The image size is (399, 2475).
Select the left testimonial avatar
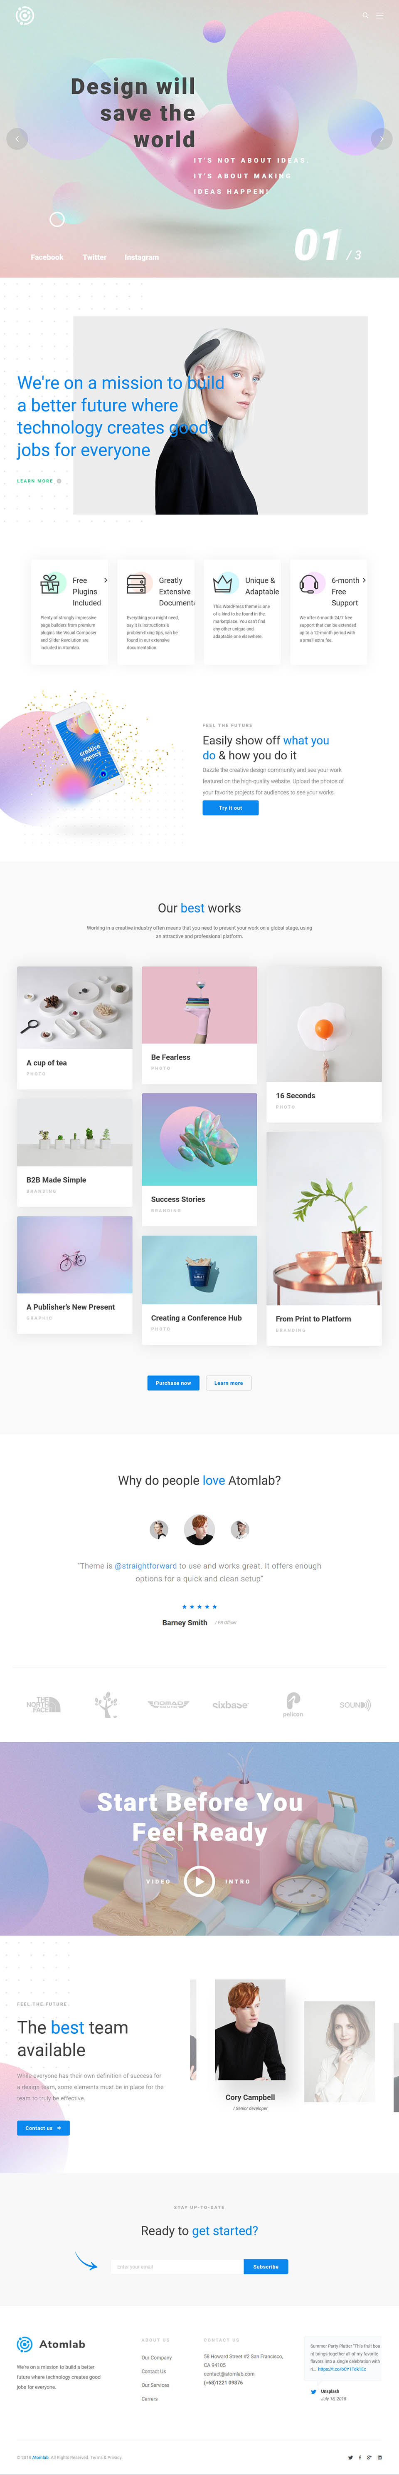point(159,1529)
